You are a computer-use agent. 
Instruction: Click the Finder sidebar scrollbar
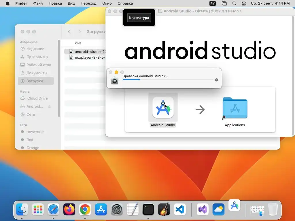click(59, 78)
